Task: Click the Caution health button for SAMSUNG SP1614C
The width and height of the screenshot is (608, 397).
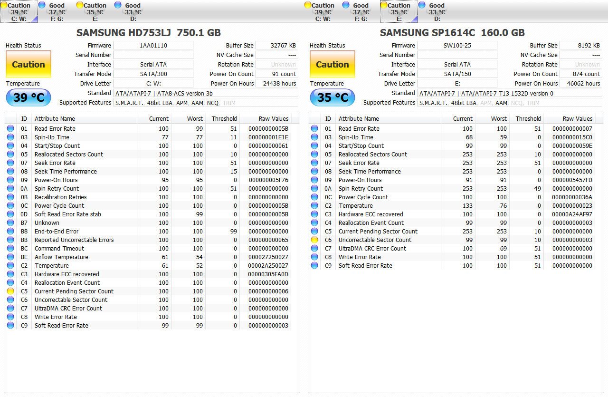Action: (x=332, y=64)
